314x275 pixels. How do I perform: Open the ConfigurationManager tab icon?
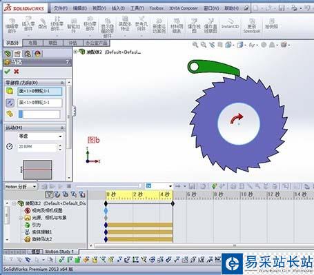pyautogui.click(x=28, y=54)
